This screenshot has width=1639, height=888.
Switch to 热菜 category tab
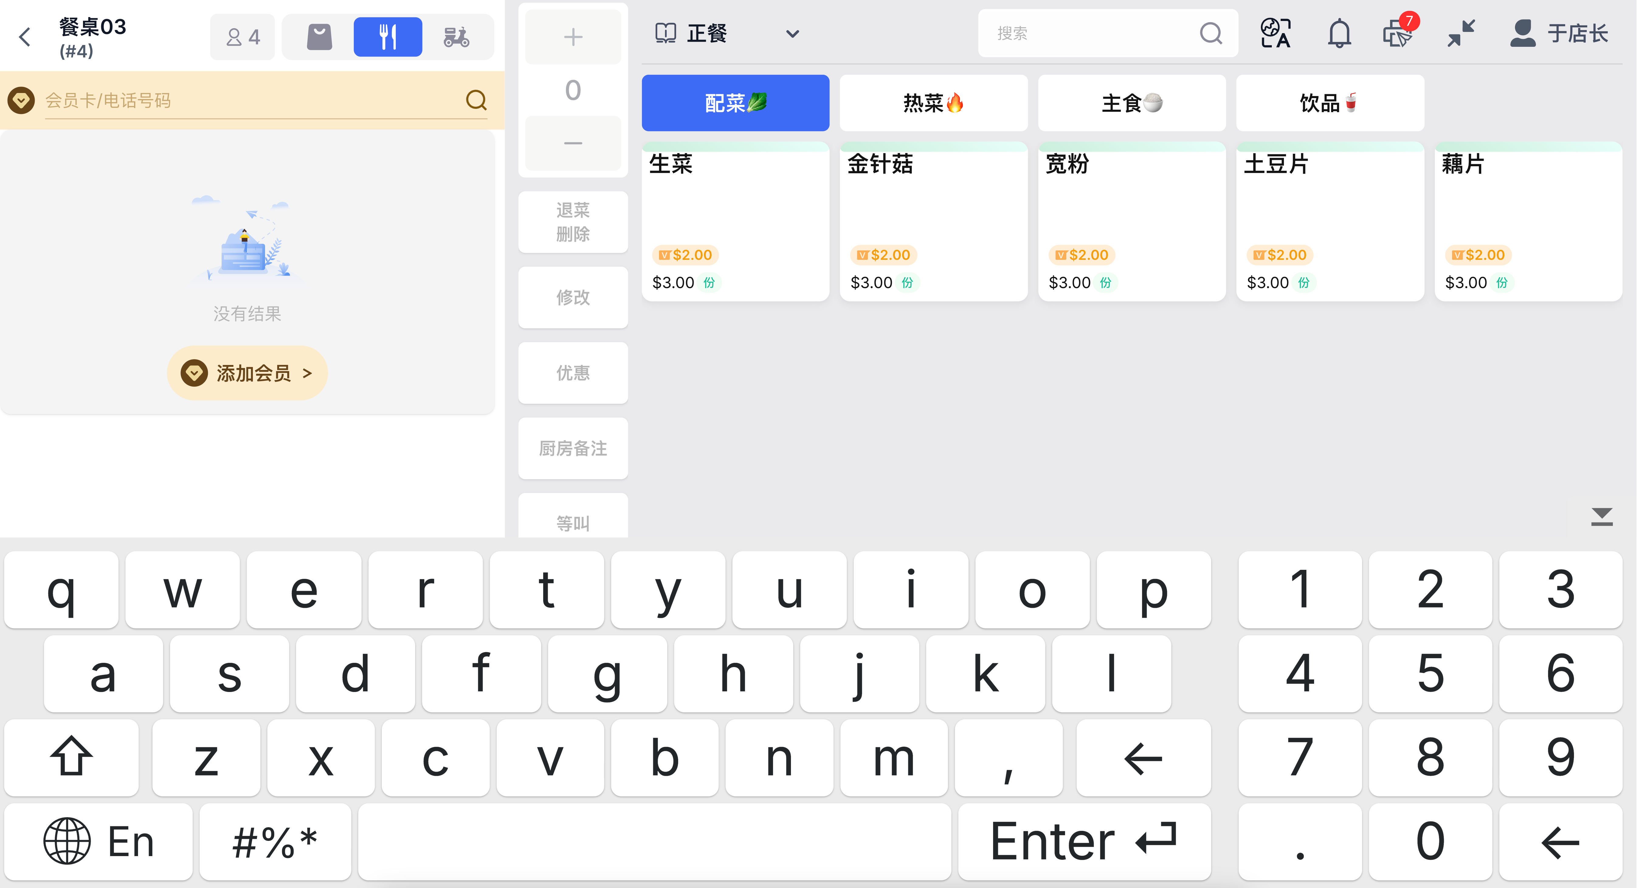[933, 103]
